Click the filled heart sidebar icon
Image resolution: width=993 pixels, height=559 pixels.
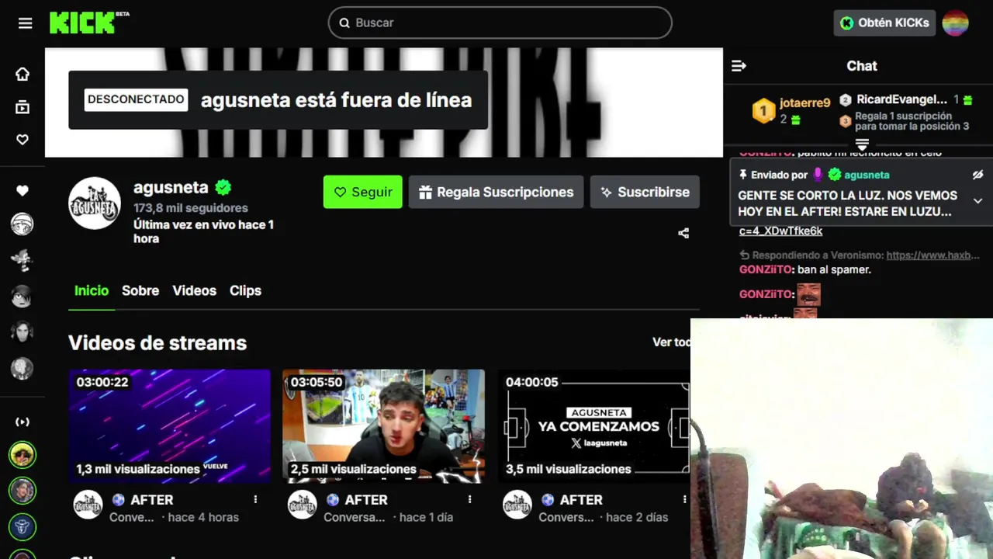coord(22,191)
